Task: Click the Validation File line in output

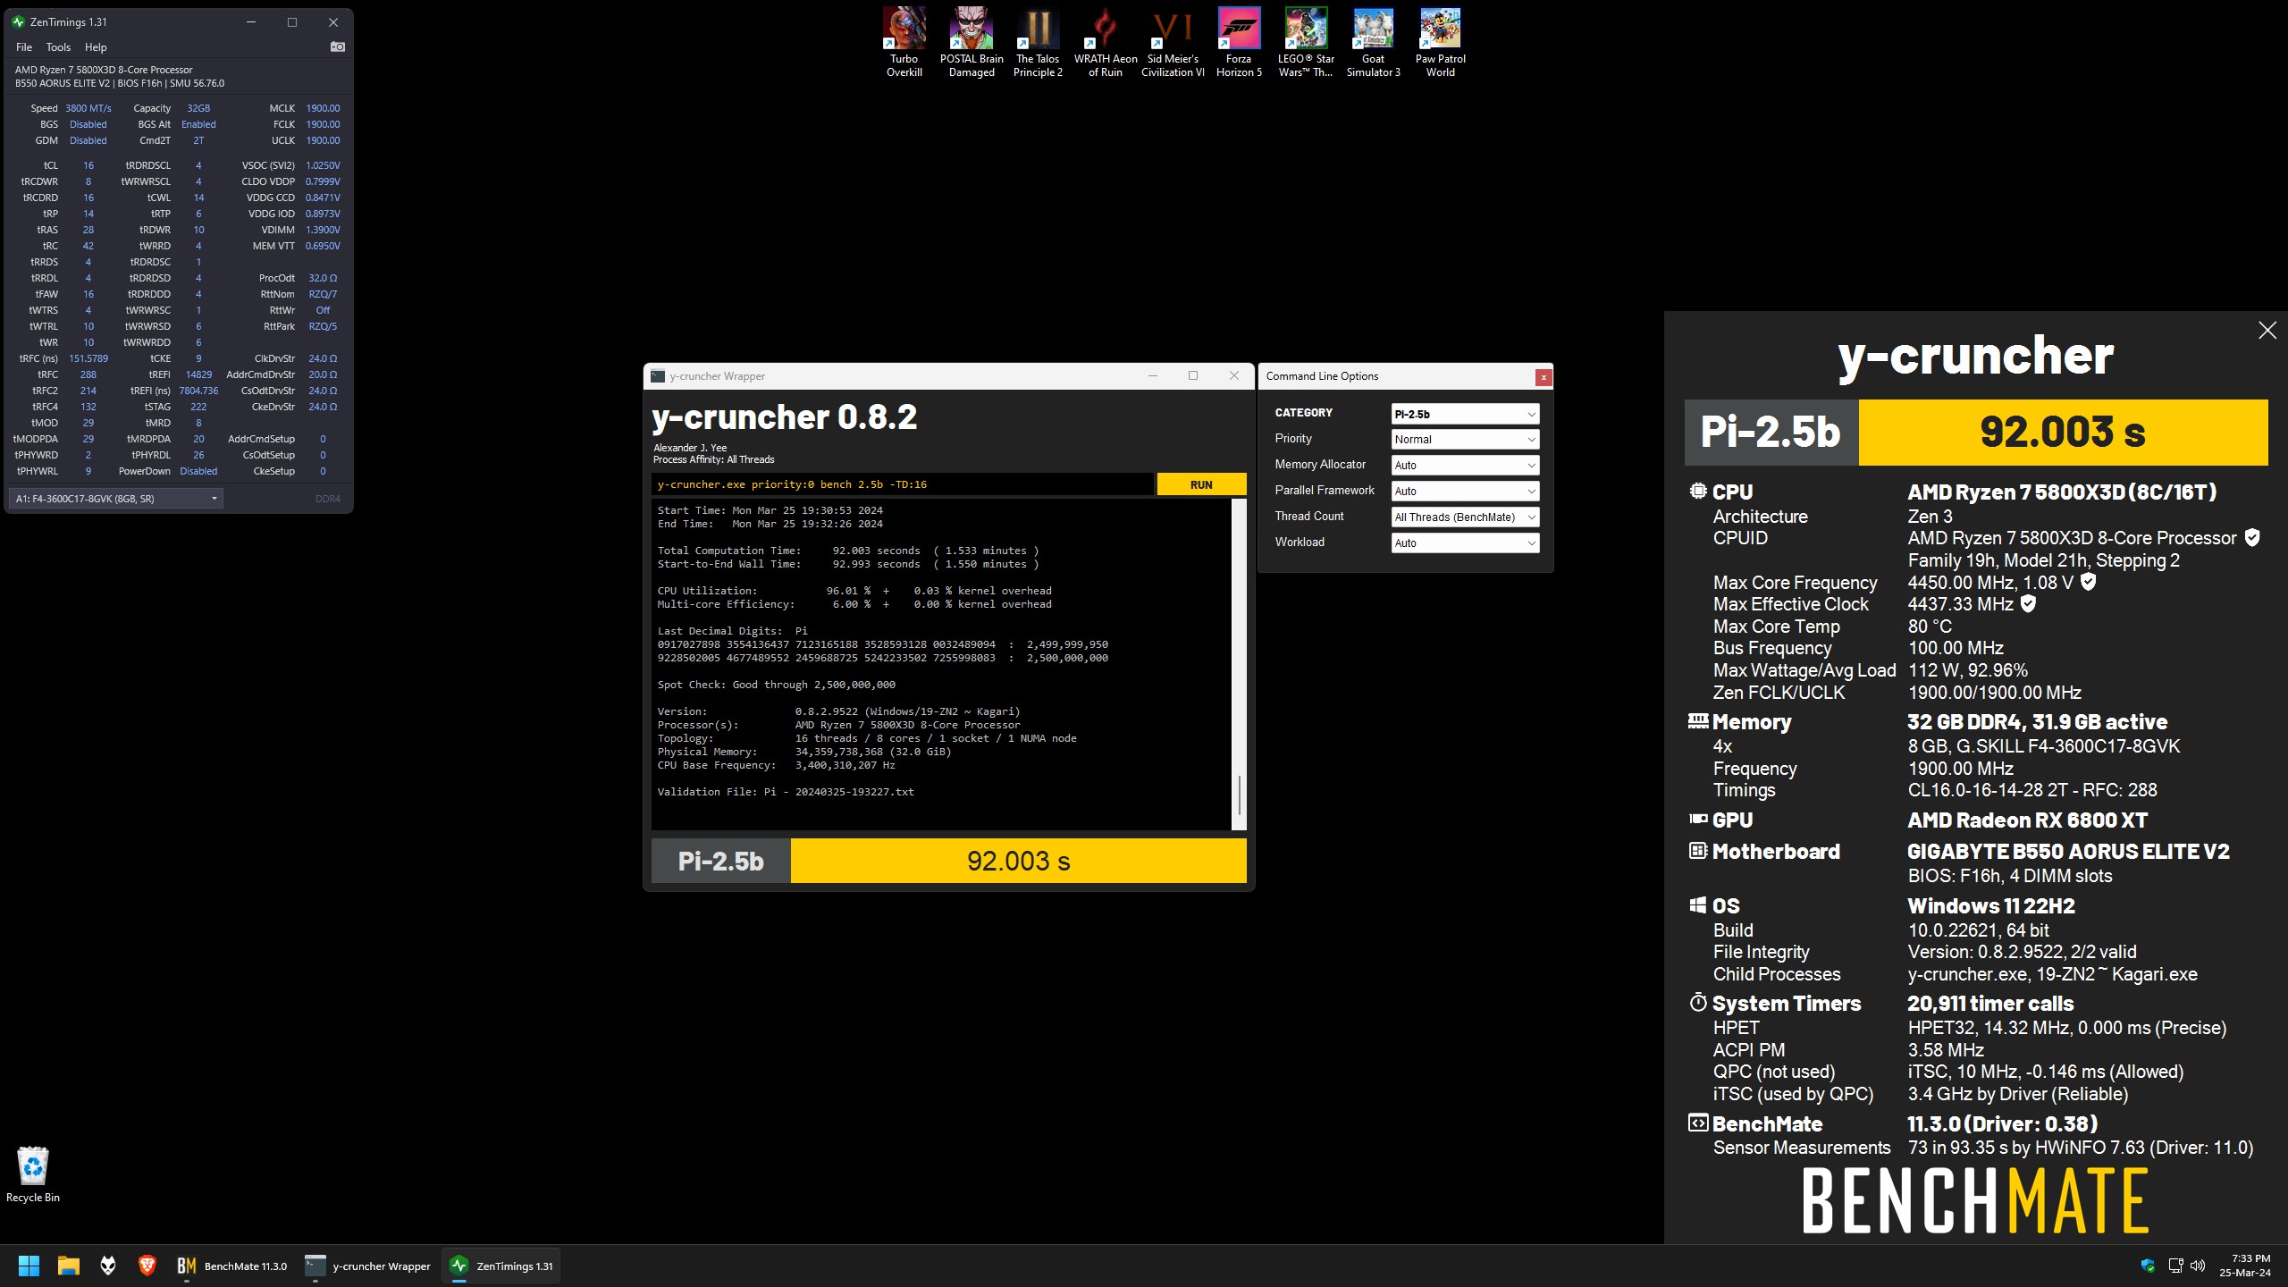Action: (786, 792)
